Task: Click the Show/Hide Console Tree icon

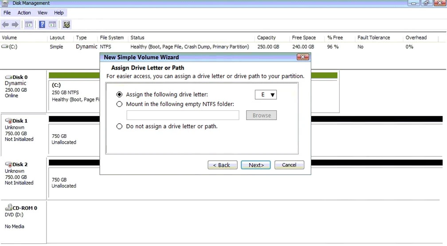Action: (29, 25)
